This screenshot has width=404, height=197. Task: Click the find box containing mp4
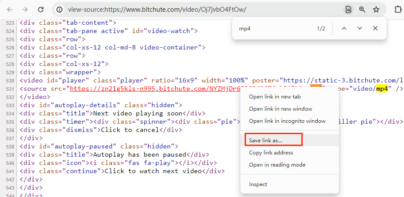273,28
